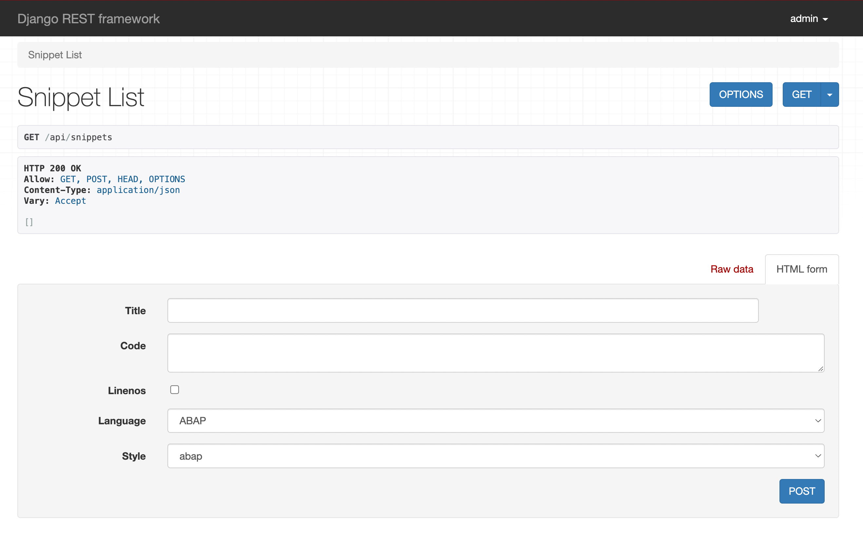Click the Django REST framework brand link
Image resolution: width=863 pixels, height=536 pixels.
click(88, 19)
